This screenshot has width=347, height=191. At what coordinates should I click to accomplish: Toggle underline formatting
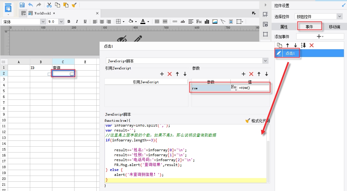(85, 22)
